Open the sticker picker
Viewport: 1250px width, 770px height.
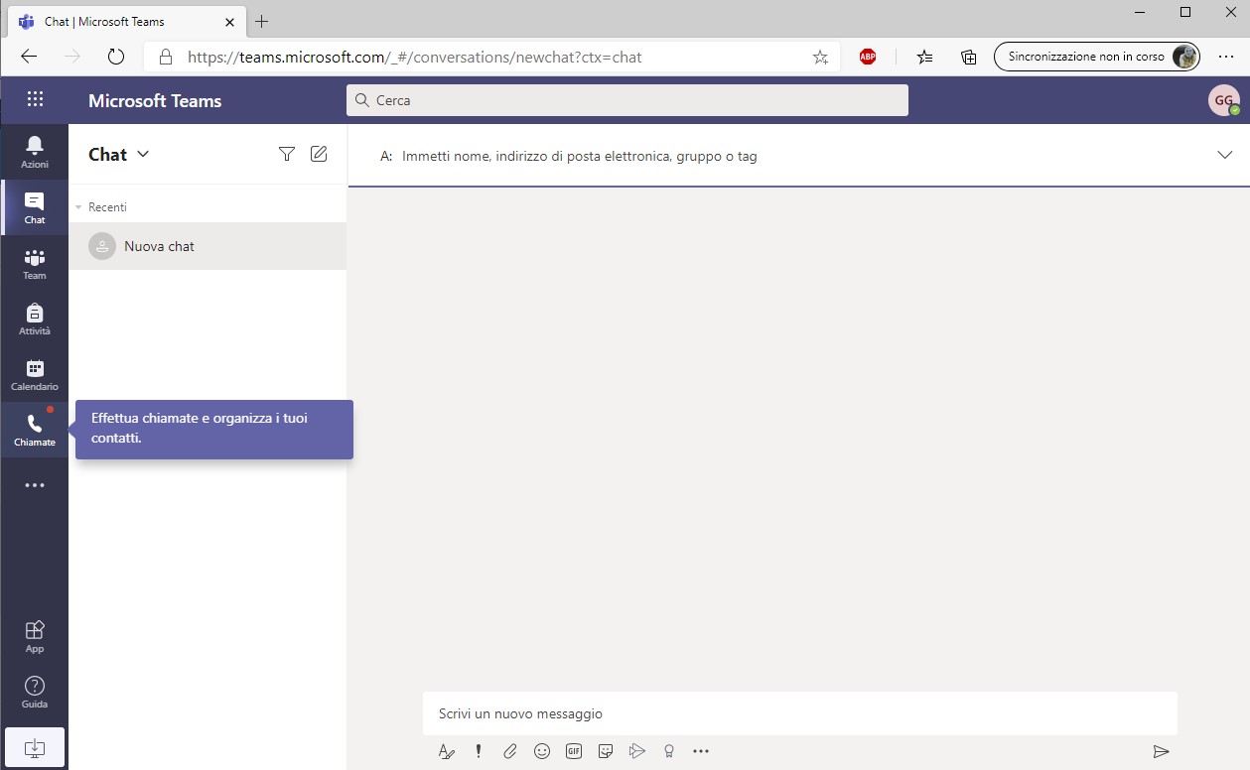coord(606,751)
